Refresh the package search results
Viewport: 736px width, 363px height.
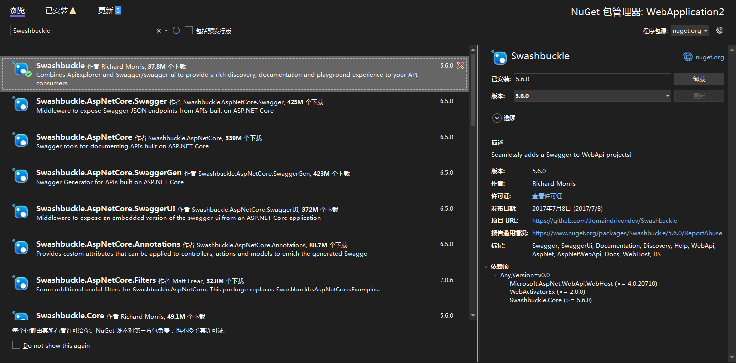pos(176,31)
